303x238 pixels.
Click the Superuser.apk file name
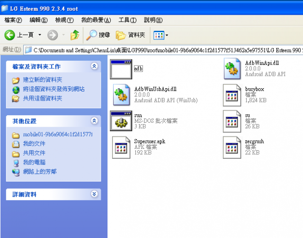(x=150, y=141)
